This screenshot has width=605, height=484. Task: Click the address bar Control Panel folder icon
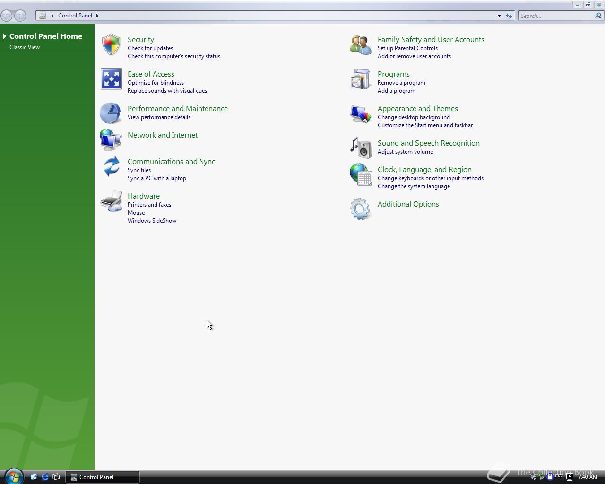[x=43, y=16]
